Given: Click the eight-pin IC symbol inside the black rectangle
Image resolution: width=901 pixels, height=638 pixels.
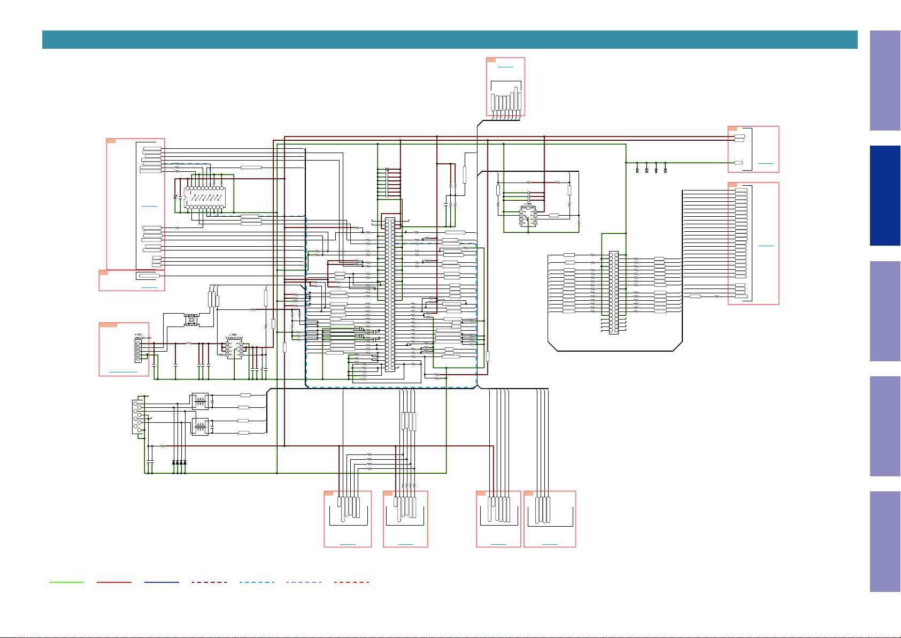Looking at the screenshot, I should [528, 217].
